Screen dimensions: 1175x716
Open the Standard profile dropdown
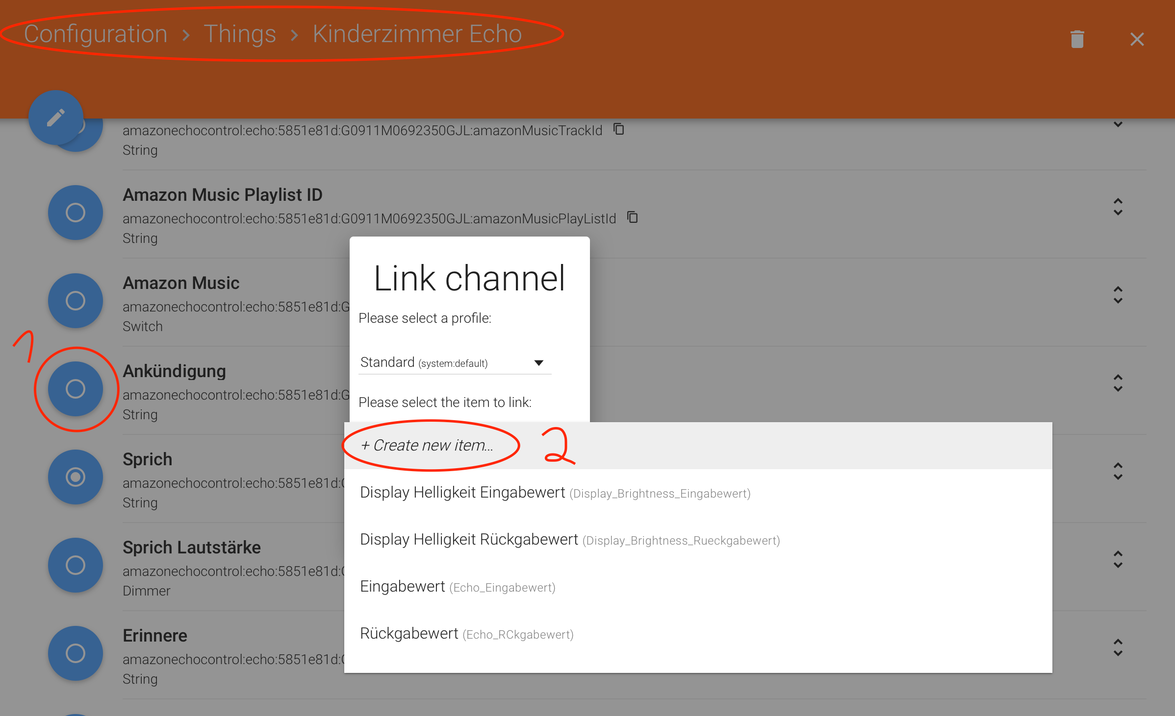pos(455,363)
